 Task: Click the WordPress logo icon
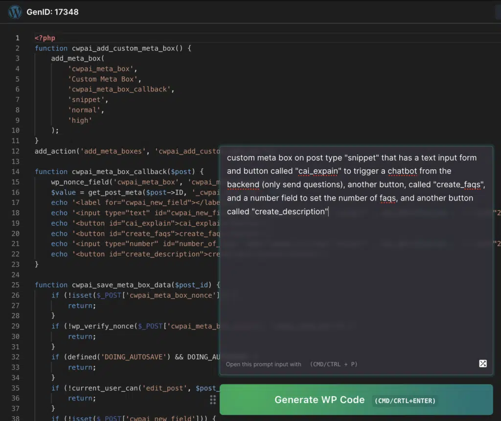[x=15, y=11]
